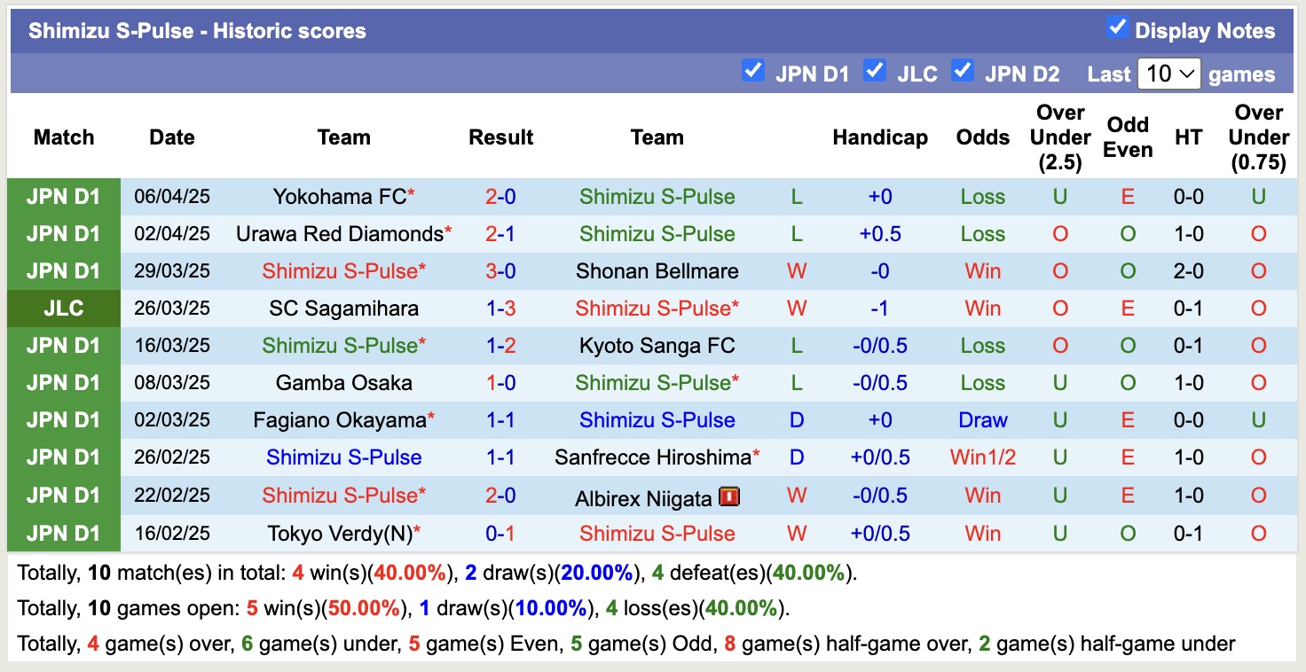The height and width of the screenshot is (672, 1306).
Task: Click the Shonan Bellmare team name
Action: (x=657, y=271)
